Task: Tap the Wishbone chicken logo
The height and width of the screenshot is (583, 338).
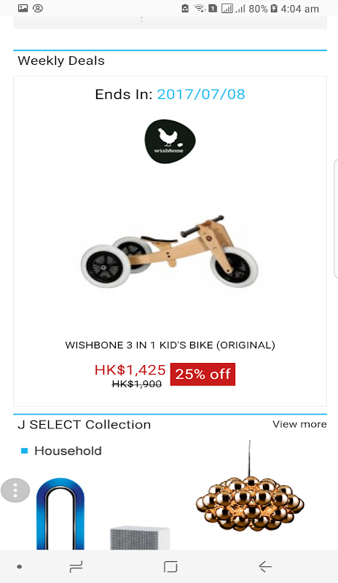Action: coord(170,141)
